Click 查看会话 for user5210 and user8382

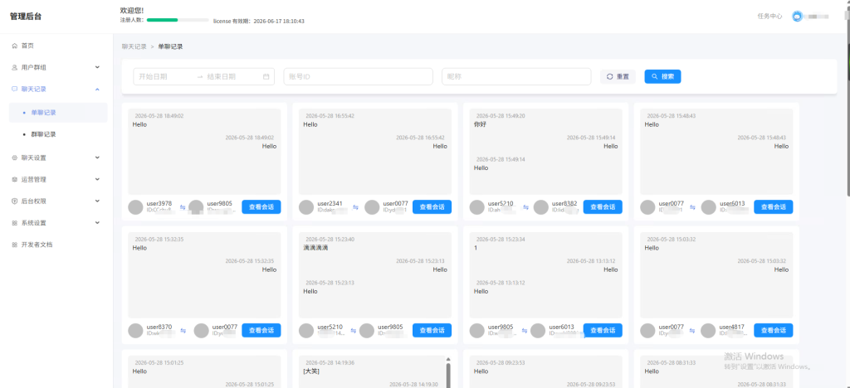[x=603, y=206]
